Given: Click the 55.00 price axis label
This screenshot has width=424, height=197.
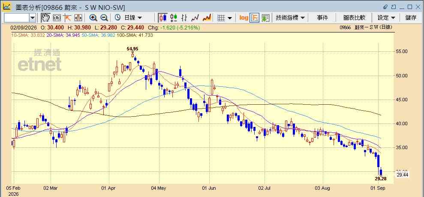Looking at the screenshot, I should click(402, 51).
